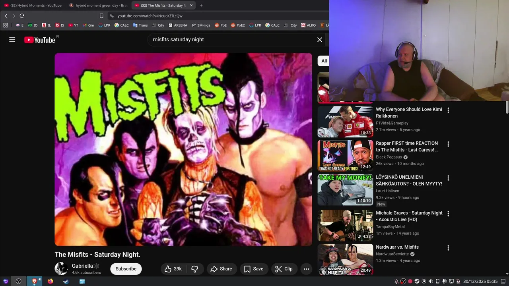The height and width of the screenshot is (286, 509).
Task: Reload the current page
Action: 22,16
